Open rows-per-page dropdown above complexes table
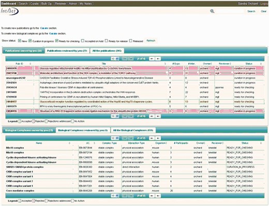The height and width of the screenshot is (206, 269). pos(115,138)
